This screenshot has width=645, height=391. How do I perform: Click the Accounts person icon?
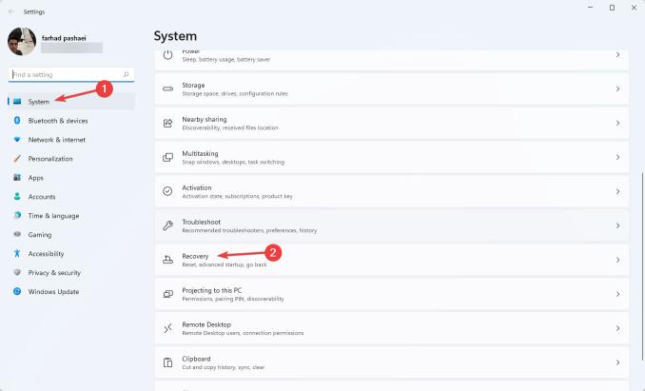coord(17,196)
